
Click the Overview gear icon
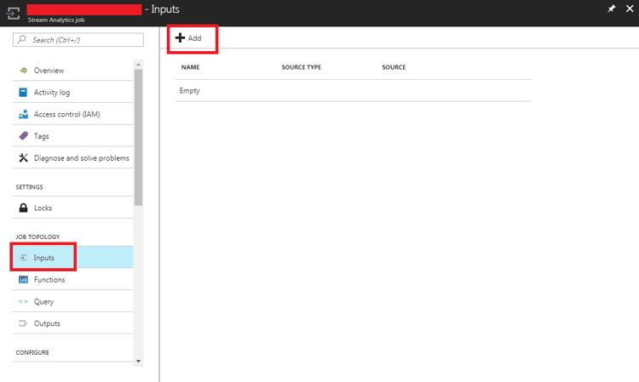pos(24,71)
